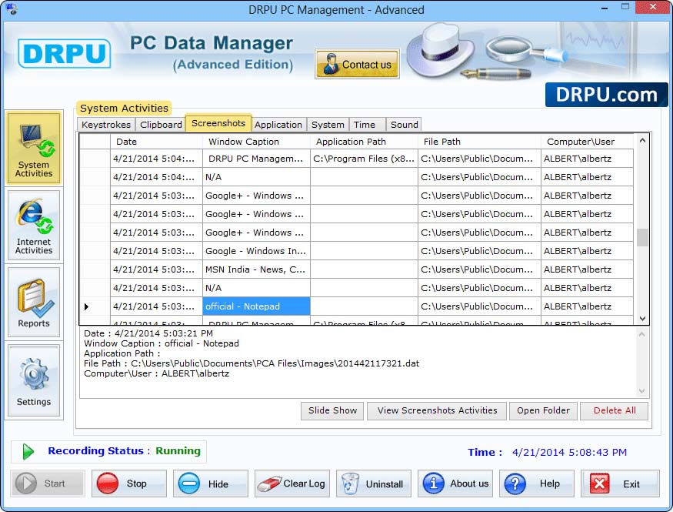Click the table scrollbar up arrow
The height and width of the screenshot is (512, 673).
(x=642, y=140)
